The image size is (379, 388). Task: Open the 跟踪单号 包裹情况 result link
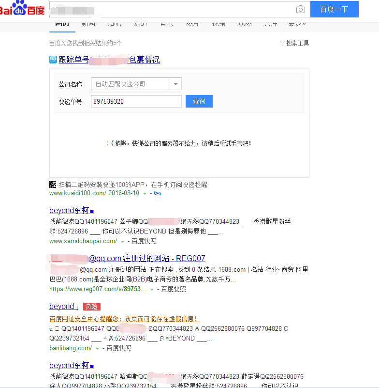109,60
